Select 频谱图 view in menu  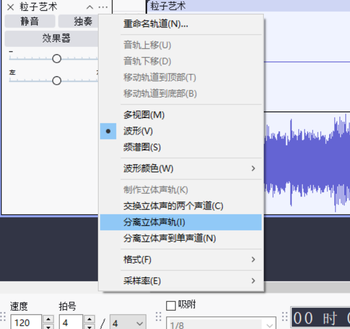point(142,147)
